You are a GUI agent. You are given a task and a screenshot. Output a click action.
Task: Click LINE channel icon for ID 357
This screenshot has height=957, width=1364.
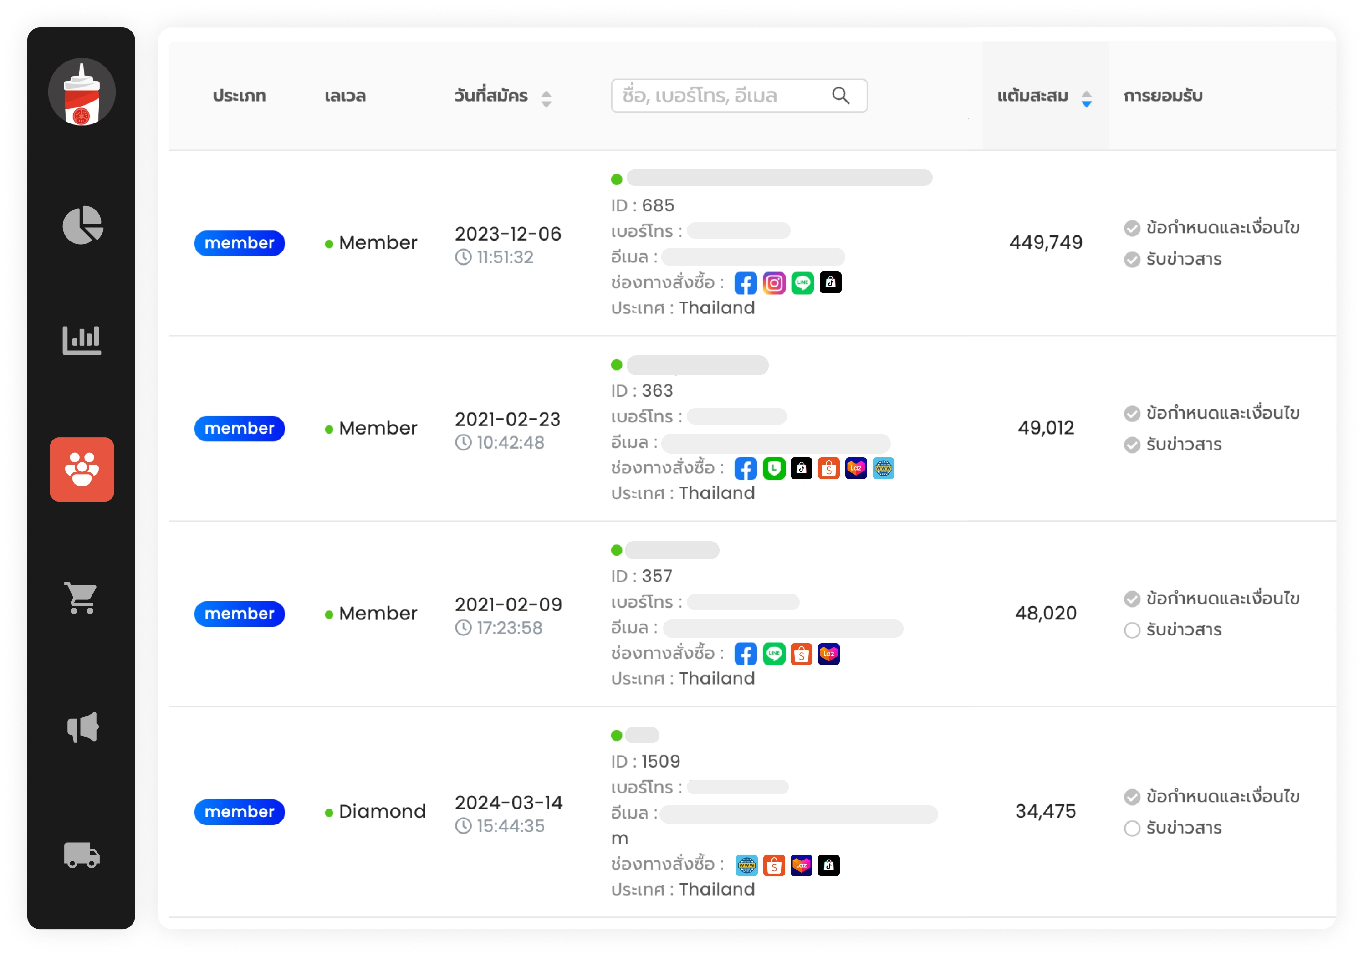[x=774, y=654]
